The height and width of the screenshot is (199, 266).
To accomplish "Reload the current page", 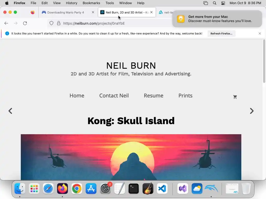I will tap(25, 23).
